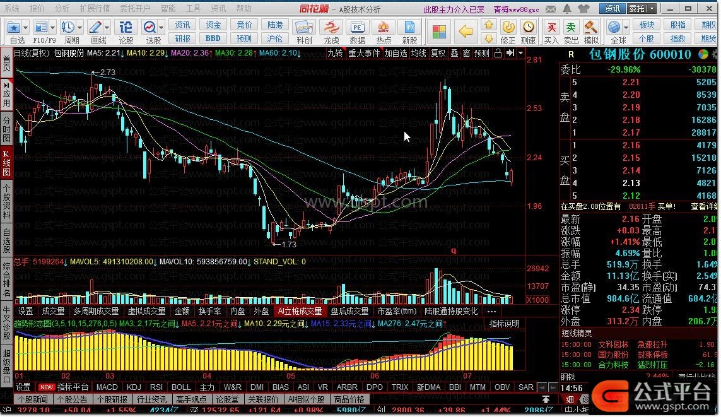Image resolution: width=721 pixels, height=417 pixels.
Task: Open the 选股 stock screener icon
Action: coord(150,28)
